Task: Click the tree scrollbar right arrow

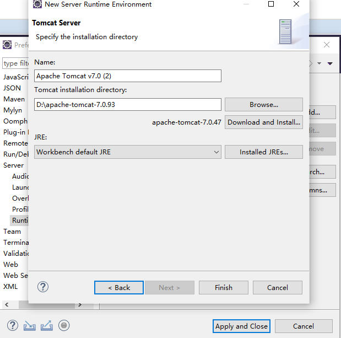Action: click(80, 304)
